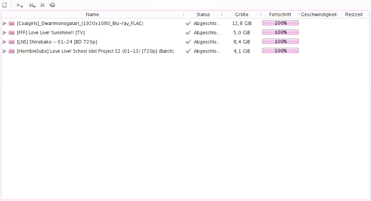Sort by the Geschwindigkeit column header
The image size is (371, 201).
(319, 15)
